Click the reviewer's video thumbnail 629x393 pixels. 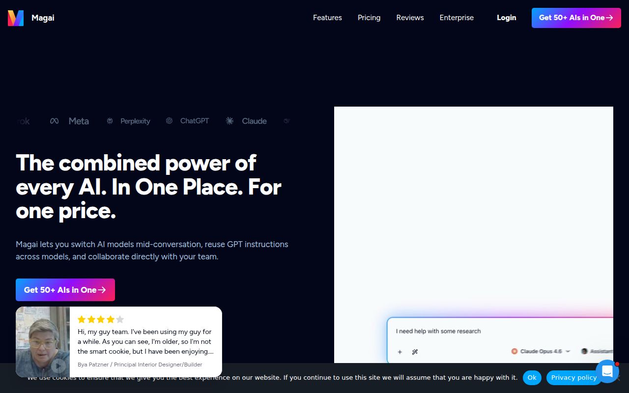click(x=43, y=342)
